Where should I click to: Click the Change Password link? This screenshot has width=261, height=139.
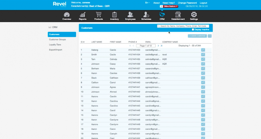coord(187,3)
